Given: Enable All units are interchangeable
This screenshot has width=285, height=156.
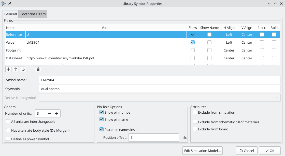Looking at the screenshot, I should point(8,122).
